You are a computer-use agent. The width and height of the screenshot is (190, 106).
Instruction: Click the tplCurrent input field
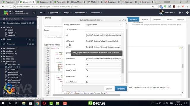pyautogui.click(x=103, y=41)
